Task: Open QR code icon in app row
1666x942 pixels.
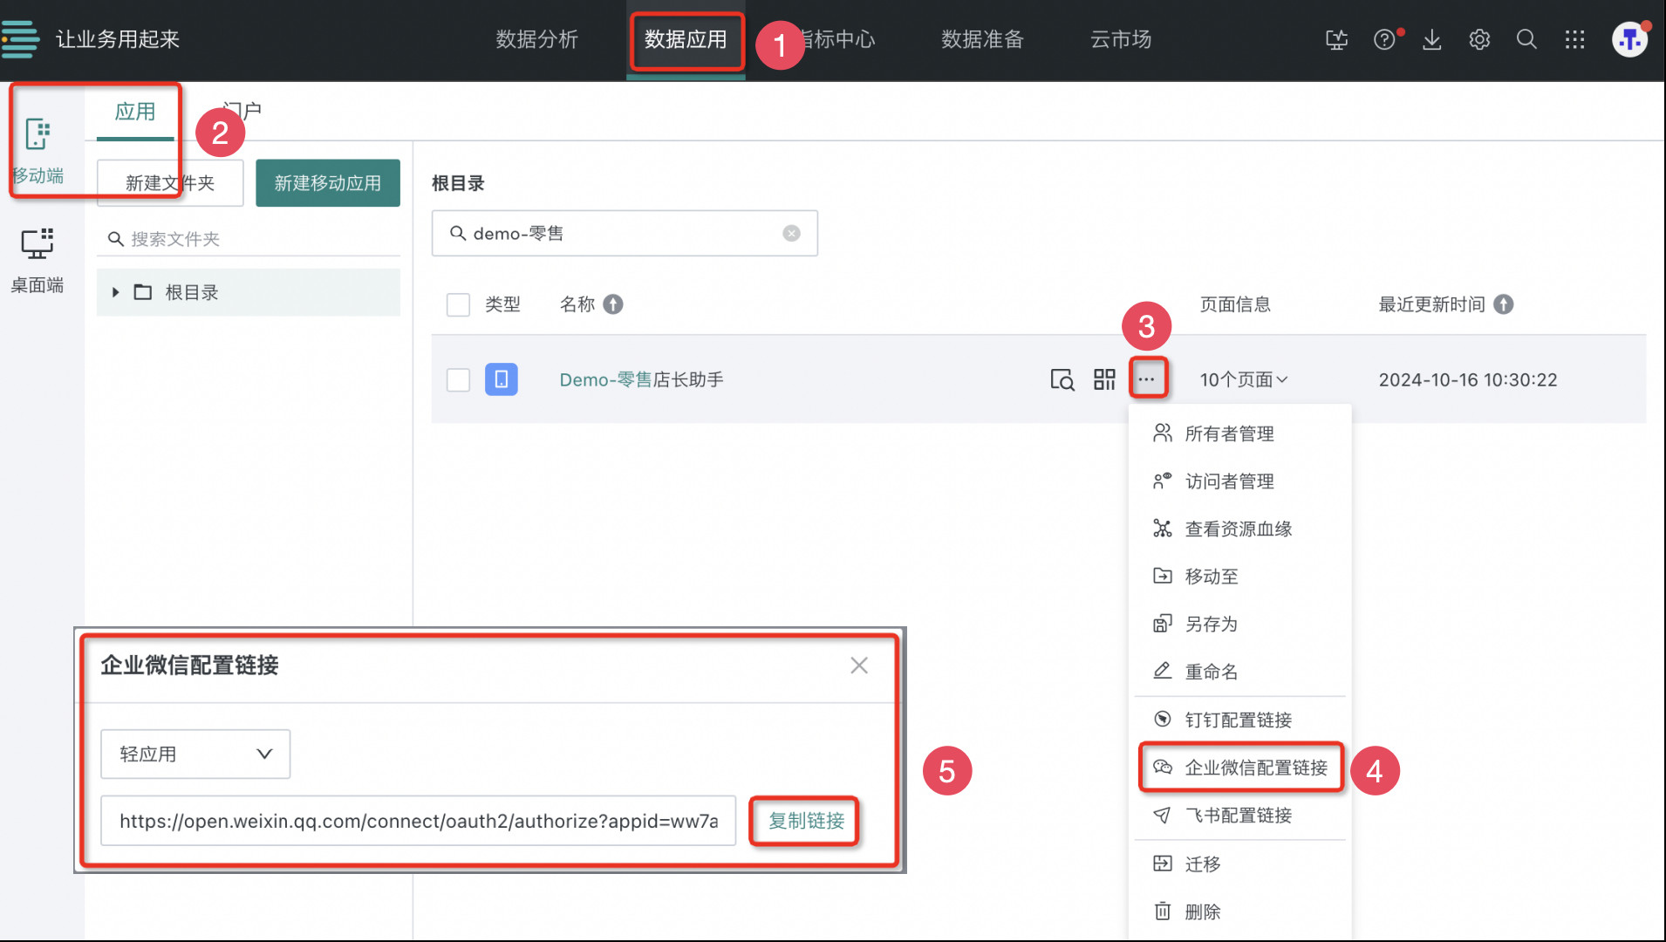Action: (x=1104, y=379)
